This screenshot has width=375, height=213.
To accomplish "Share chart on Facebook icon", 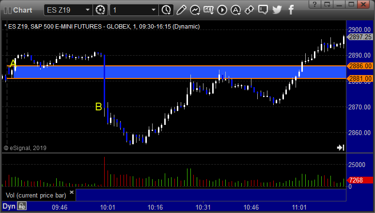I will pos(291,10).
